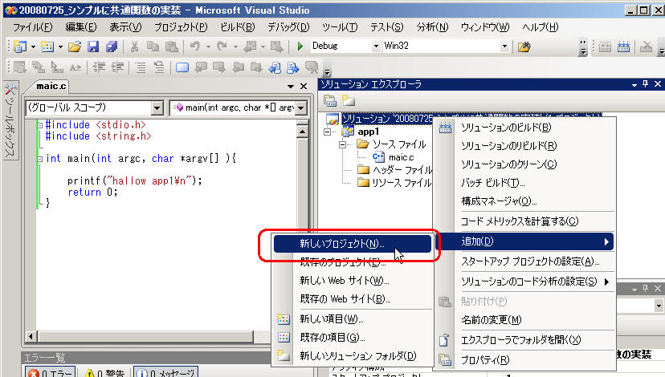Viewport: 665px width, 377px height.
Task: Choose ソリューションのビルド(B) in context menu
Action: [x=506, y=127]
